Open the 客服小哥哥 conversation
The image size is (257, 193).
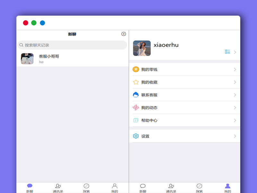(x=64, y=58)
